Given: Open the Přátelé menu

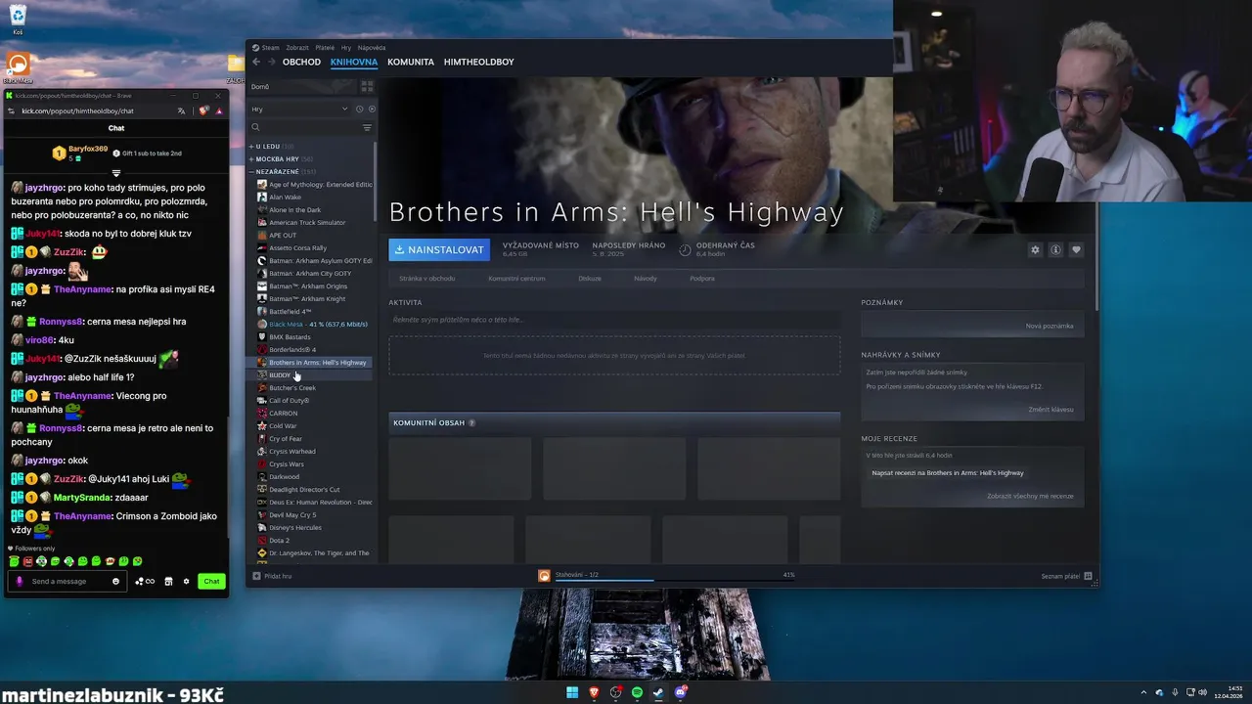Looking at the screenshot, I should (x=325, y=47).
